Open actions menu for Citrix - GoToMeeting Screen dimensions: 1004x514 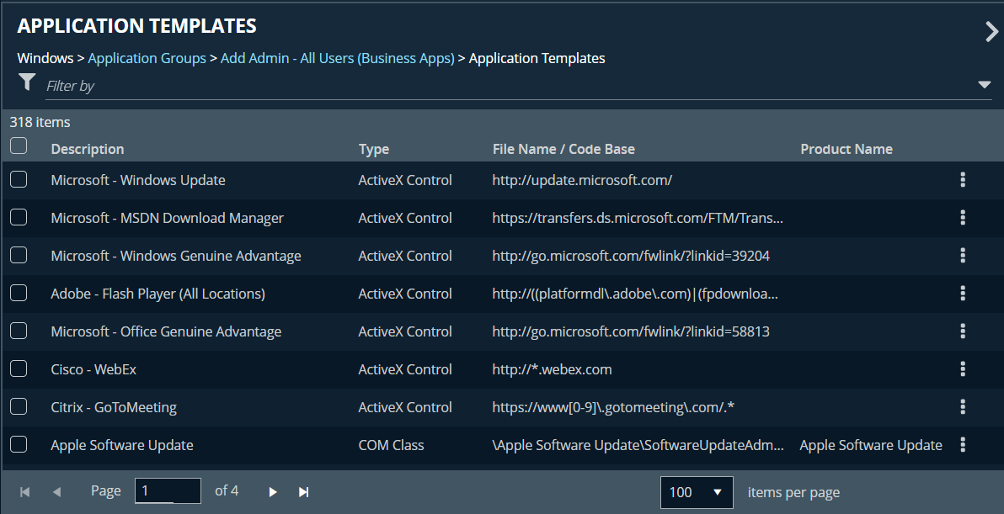click(963, 407)
